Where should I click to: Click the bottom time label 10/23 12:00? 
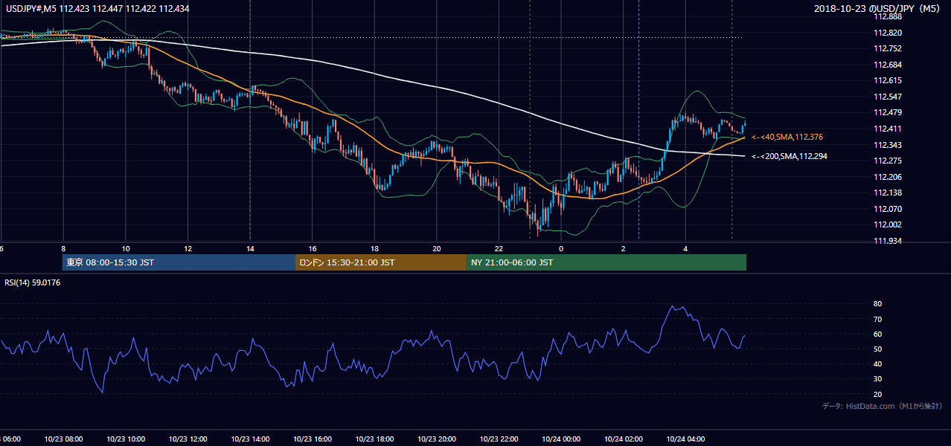(188, 439)
